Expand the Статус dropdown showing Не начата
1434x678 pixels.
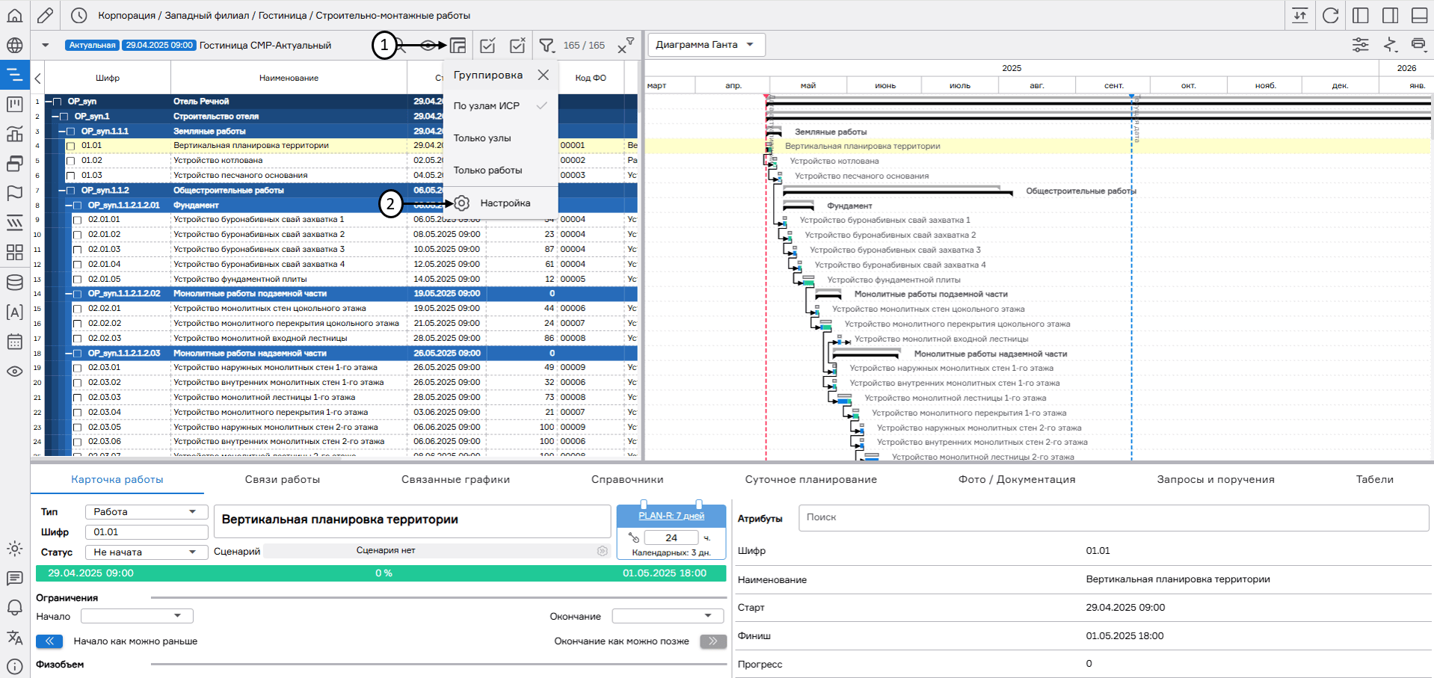coord(146,552)
